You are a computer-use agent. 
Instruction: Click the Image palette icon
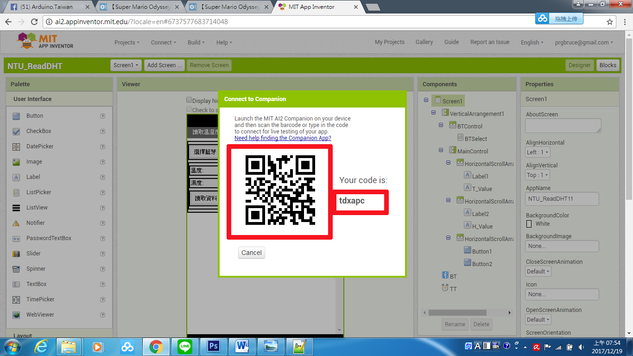(16, 162)
